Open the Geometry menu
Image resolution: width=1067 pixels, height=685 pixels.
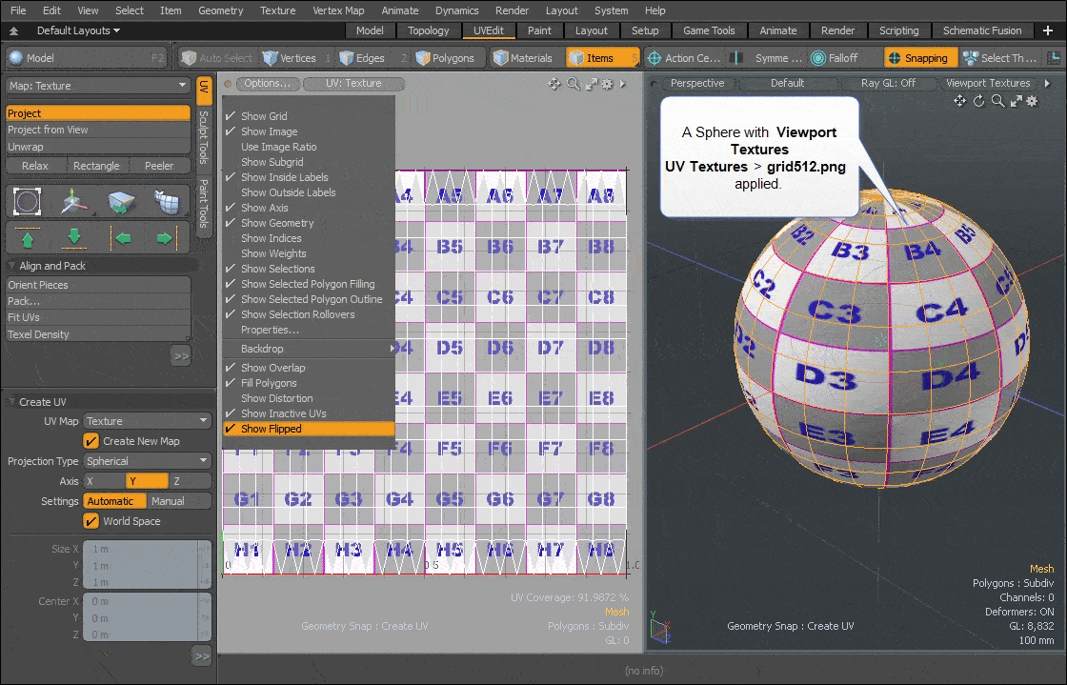coord(220,10)
